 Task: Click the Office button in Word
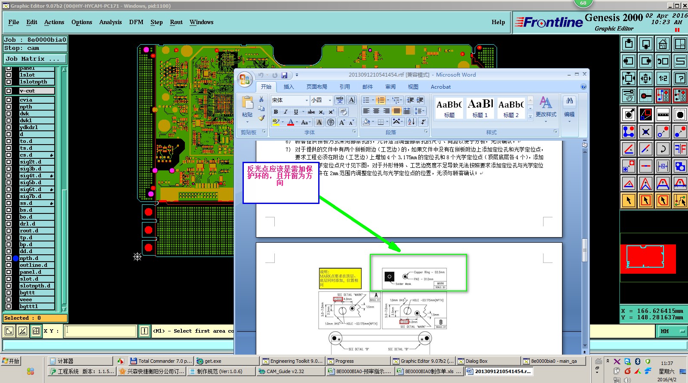[245, 79]
